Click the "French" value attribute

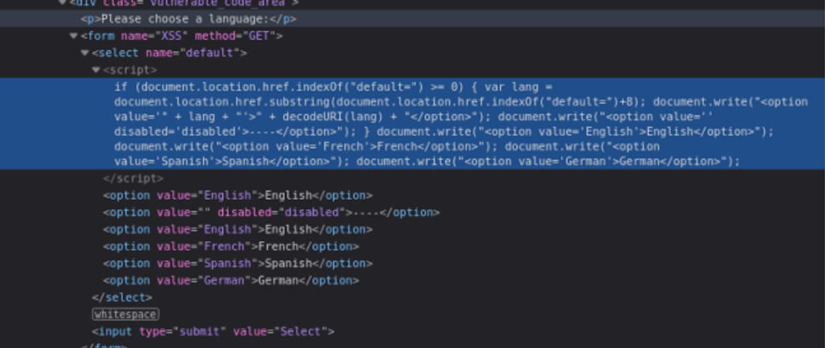[x=225, y=246]
